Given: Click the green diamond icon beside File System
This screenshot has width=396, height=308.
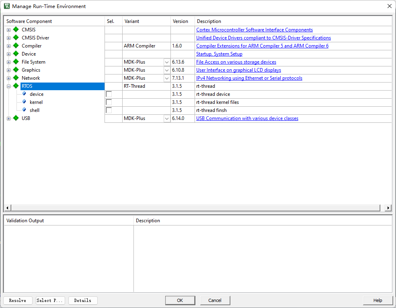Looking at the screenshot, I should tap(16, 62).
